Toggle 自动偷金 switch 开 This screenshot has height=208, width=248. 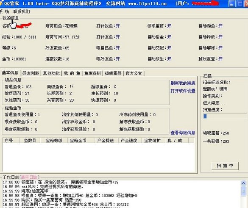tap(169, 37)
